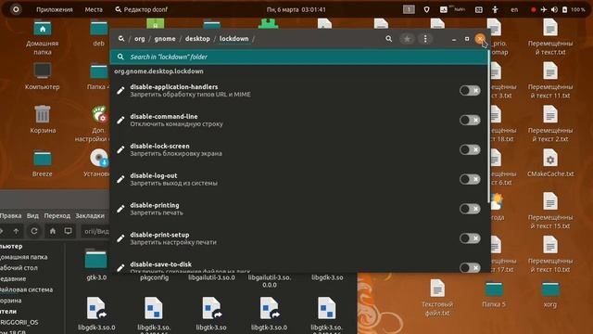
Task: Open Закладки menu in file manager
Action: click(x=90, y=215)
